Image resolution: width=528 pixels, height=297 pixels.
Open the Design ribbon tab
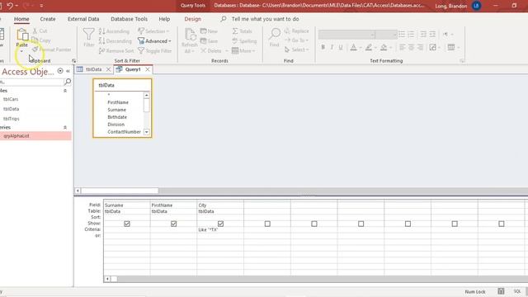click(x=192, y=19)
